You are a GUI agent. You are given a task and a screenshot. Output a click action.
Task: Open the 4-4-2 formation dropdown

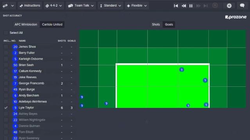tap(54, 5)
